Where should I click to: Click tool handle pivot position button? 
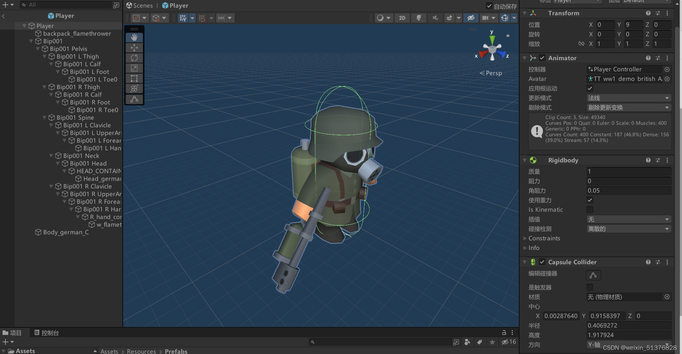click(x=140, y=18)
